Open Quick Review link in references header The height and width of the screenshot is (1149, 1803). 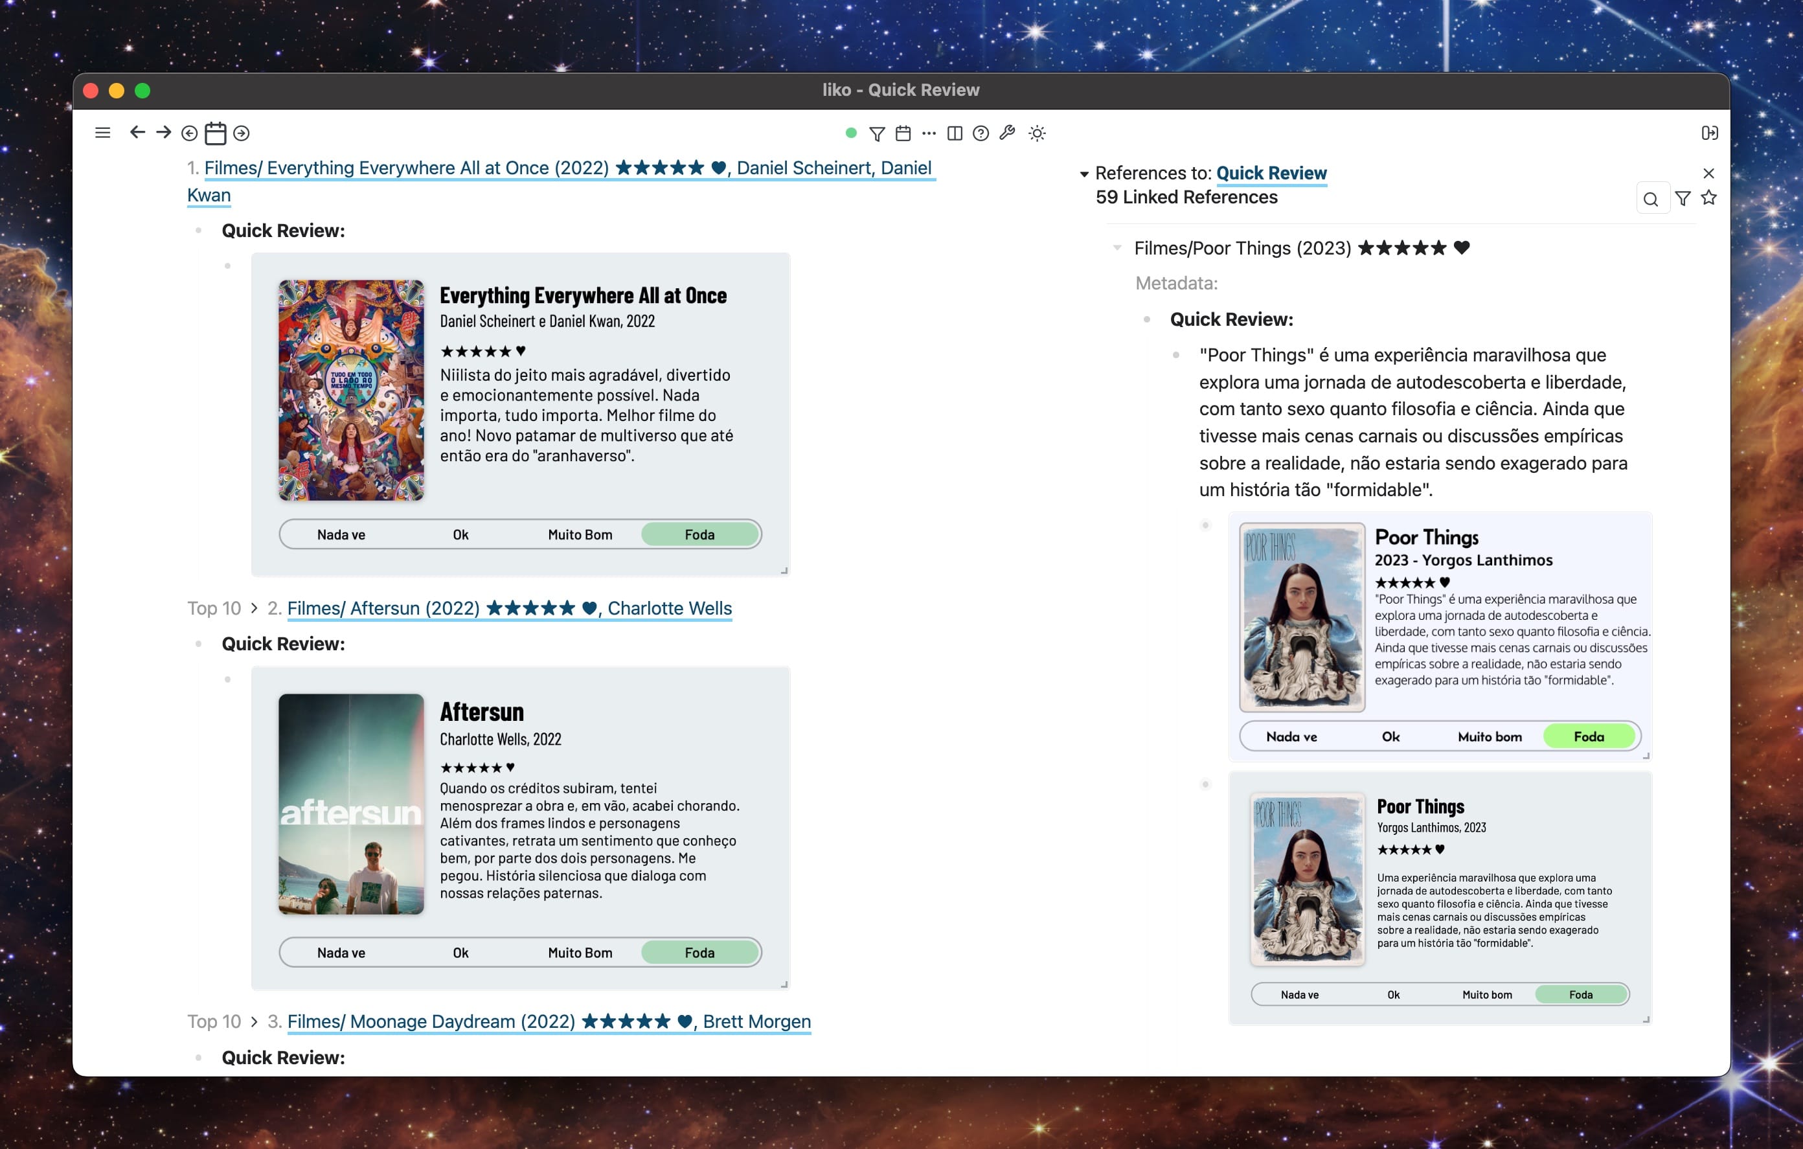coord(1271,173)
